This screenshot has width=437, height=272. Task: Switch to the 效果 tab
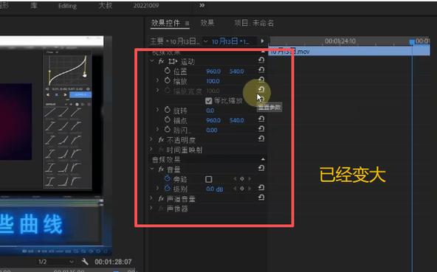[x=207, y=23]
